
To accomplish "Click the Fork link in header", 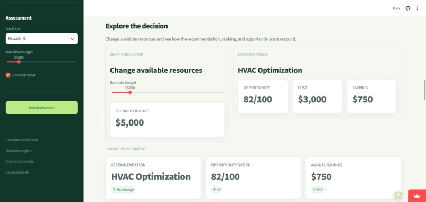I will [396, 8].
